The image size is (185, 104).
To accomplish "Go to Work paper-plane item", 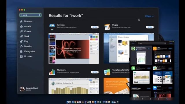I will [25, 36].
